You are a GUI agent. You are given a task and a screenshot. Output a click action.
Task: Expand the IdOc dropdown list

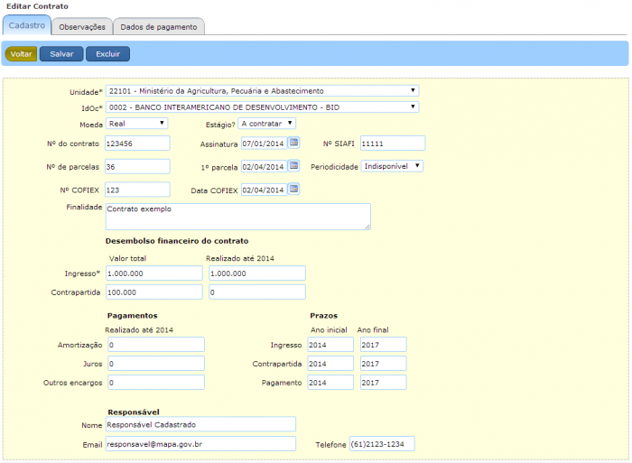(x=262, y=107)
